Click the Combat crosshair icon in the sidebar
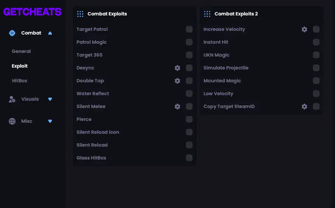Screen dimensions: 335x208 (12, 33)
